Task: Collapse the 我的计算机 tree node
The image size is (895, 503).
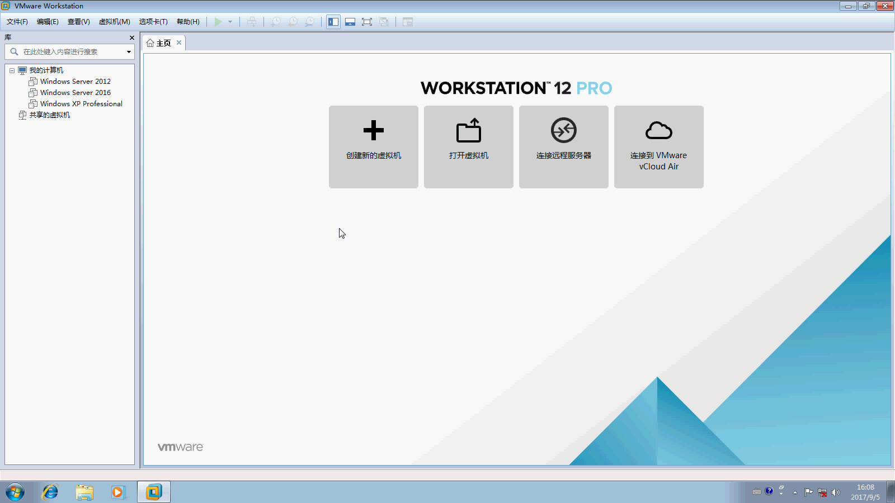Action: click(12, 70)
